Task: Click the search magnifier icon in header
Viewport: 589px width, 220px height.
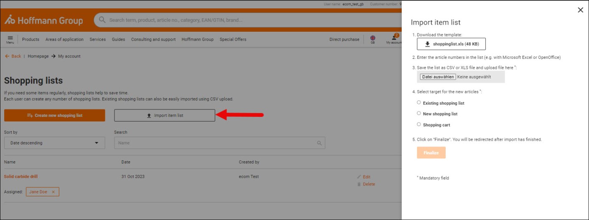Action: (x=102, y=20)
